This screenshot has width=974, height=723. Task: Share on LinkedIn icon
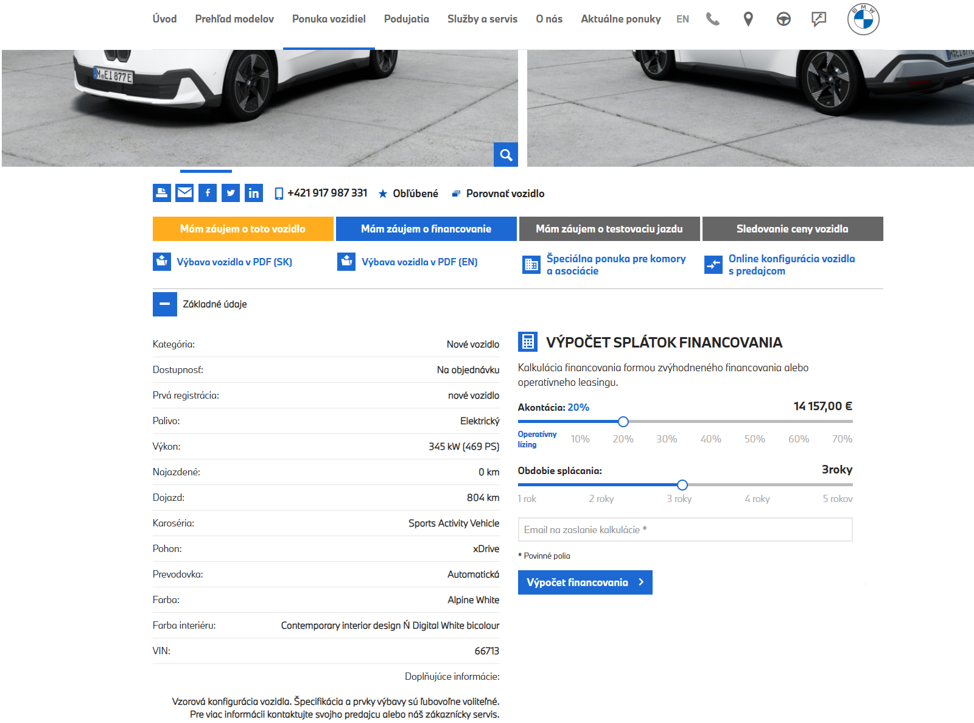254,193
